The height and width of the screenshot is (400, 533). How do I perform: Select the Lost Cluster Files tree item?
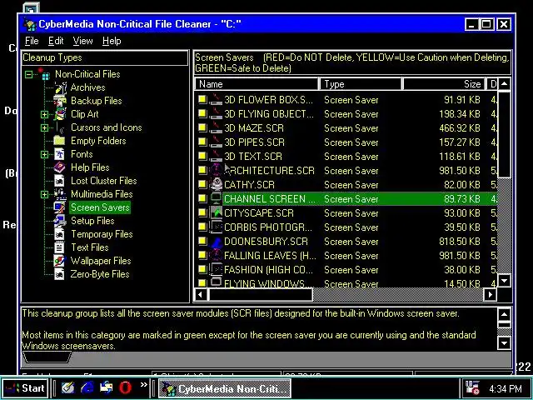tap(103, 181)
